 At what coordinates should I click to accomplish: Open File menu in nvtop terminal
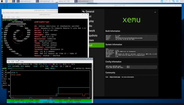pyautogui.click(x=9, y=62)
